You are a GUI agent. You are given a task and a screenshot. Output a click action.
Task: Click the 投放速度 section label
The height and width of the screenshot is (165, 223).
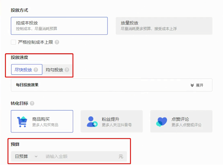click(x=19, y=57)
